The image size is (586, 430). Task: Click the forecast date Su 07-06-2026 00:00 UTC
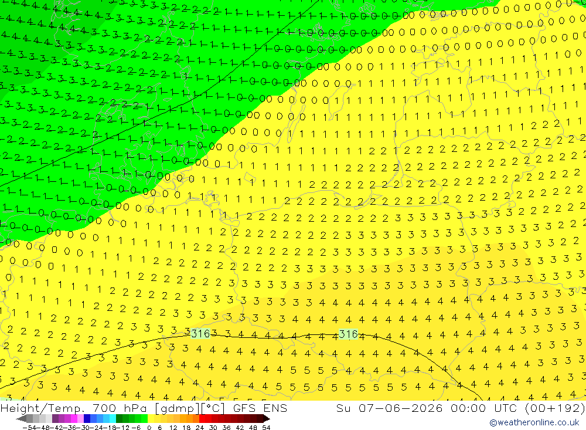point(428,408)
